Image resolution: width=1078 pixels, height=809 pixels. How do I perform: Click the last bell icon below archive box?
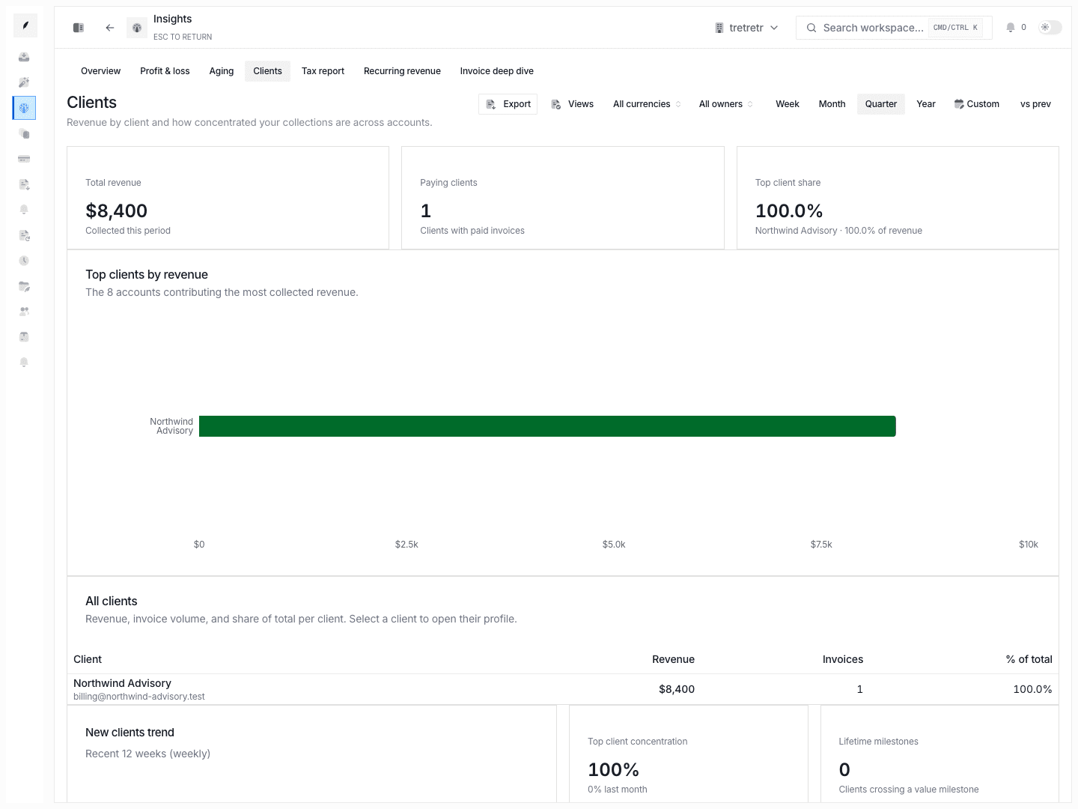(24, 363)
